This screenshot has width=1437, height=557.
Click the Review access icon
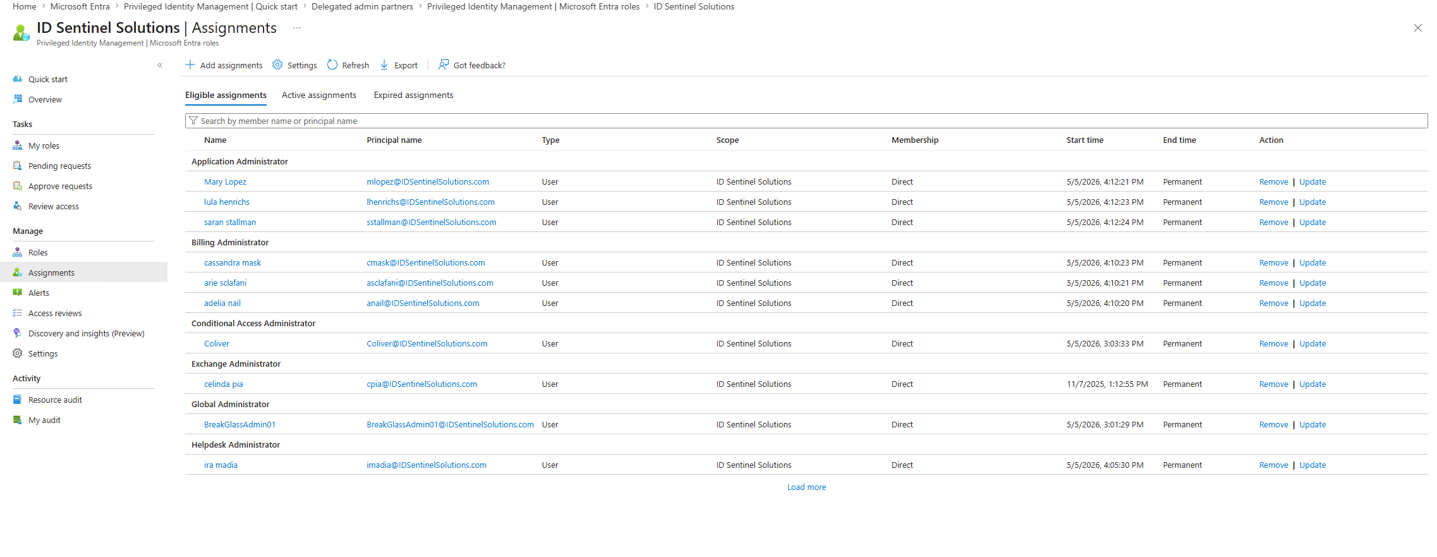click(x=18, y=206)
